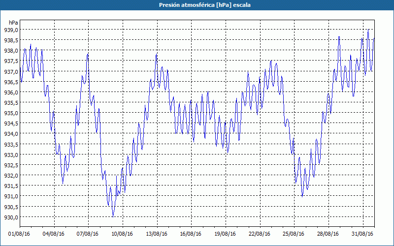Click the 938,0 y-axis label
This screenshot has width=394, height=246.
click(11, 51)
